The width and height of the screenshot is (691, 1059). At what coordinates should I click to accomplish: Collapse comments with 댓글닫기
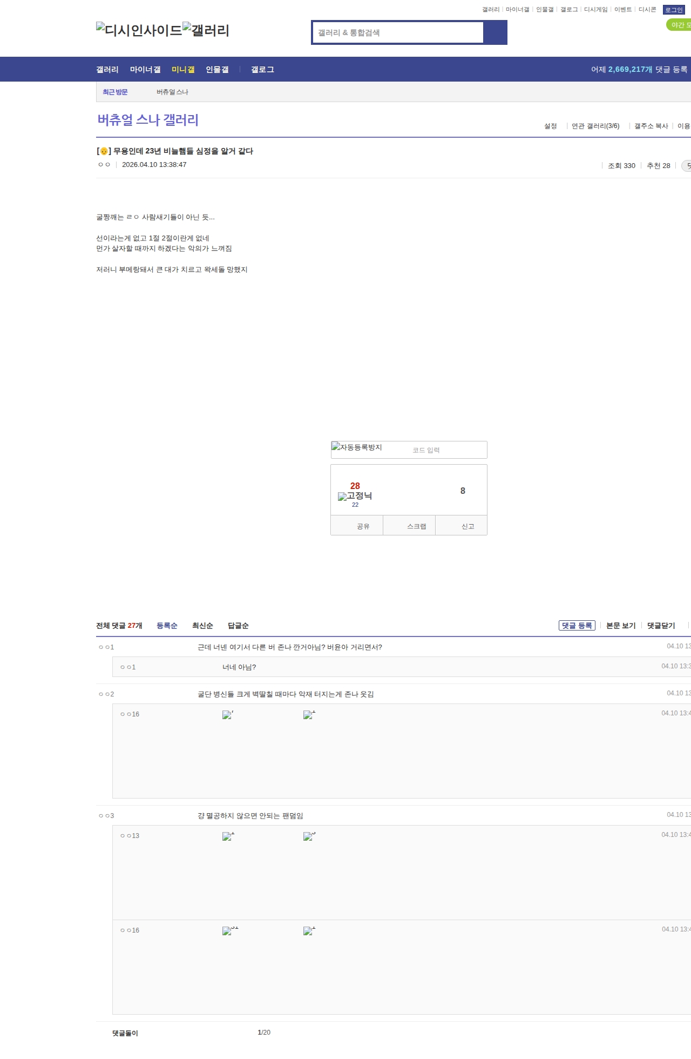[x=661, y=626]
